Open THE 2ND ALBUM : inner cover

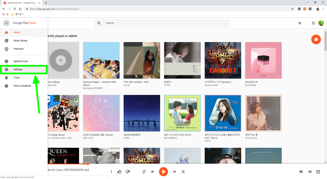point(142,60)
